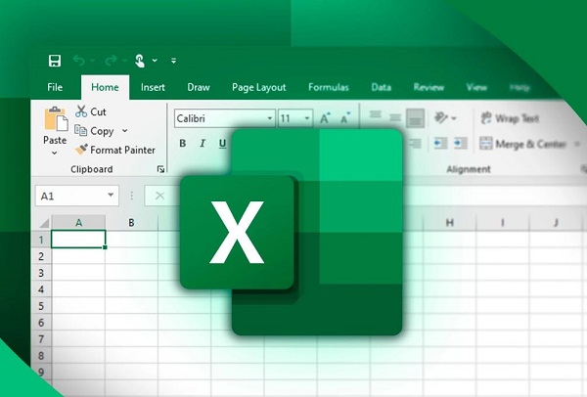Click the Decrease Font Size icon
Viewport: 587px width, 397px height.
click(x=347, y=118)
